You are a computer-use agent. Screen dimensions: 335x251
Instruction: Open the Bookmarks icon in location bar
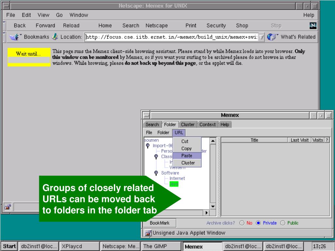pos(15,37)
